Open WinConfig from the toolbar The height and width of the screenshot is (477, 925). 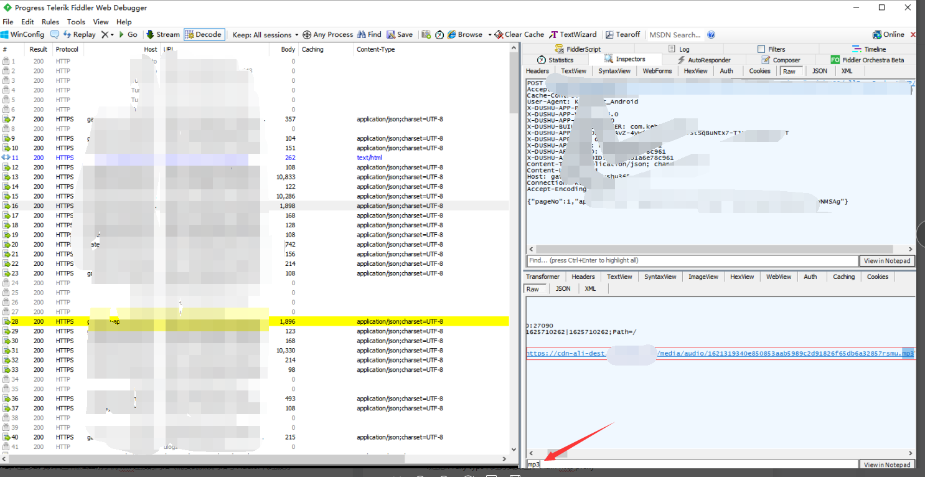[22, 35]
